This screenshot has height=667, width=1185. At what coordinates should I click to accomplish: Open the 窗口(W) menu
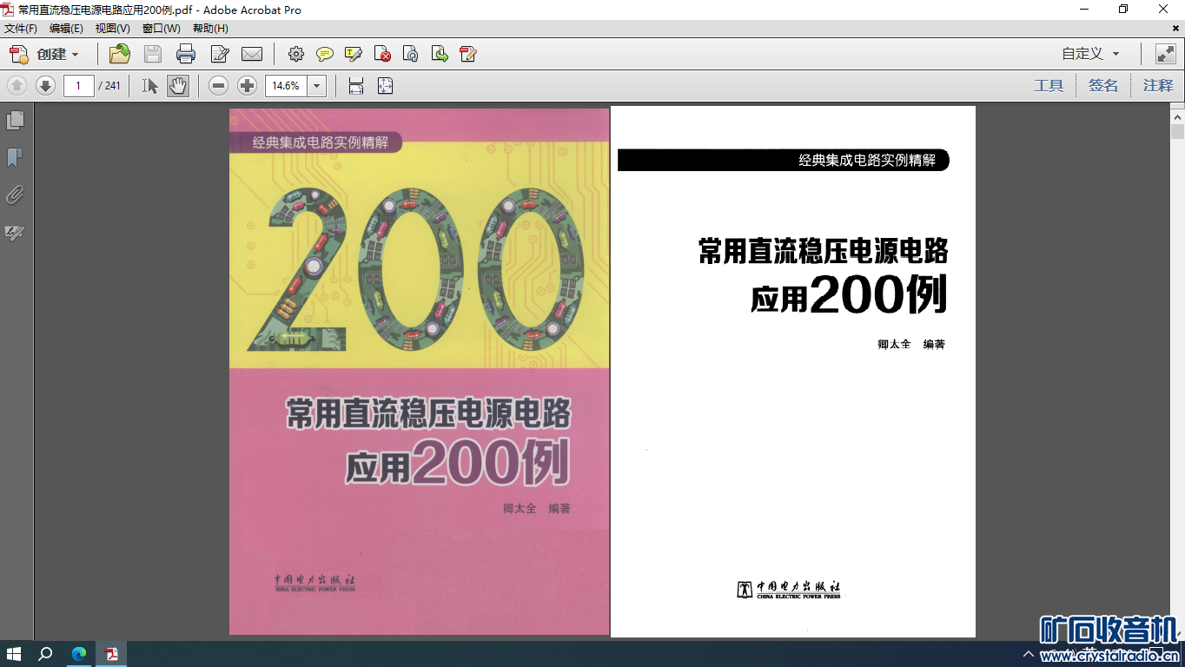[162, 29]
